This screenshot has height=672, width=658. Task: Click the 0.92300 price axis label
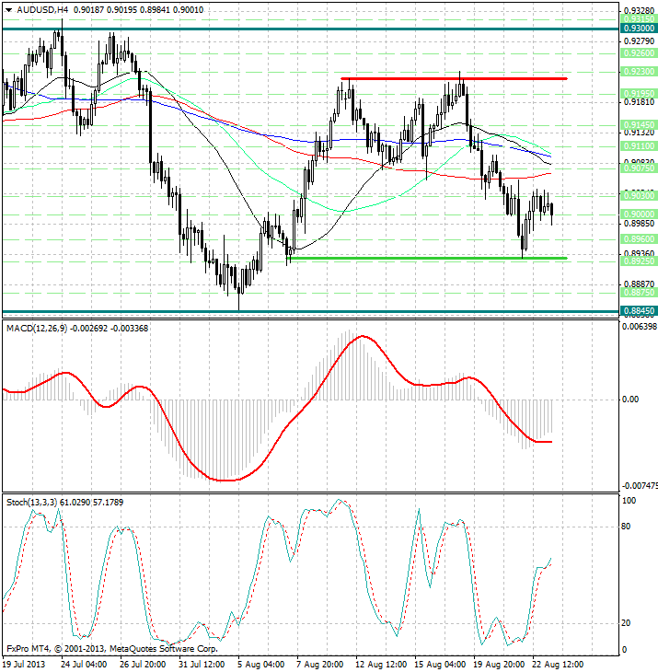click(x=638, y=71)
